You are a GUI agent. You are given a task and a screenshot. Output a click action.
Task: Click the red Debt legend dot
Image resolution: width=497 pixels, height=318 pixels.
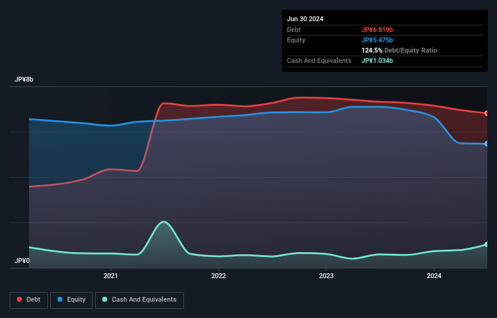click(19, 299)
